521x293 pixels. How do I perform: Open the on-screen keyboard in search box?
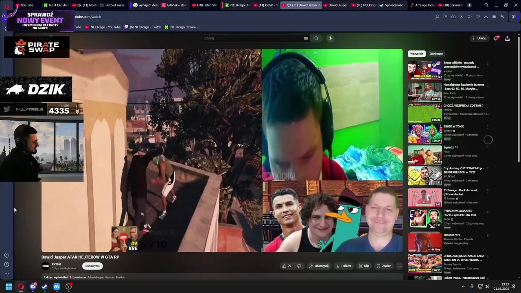point(306,38)
